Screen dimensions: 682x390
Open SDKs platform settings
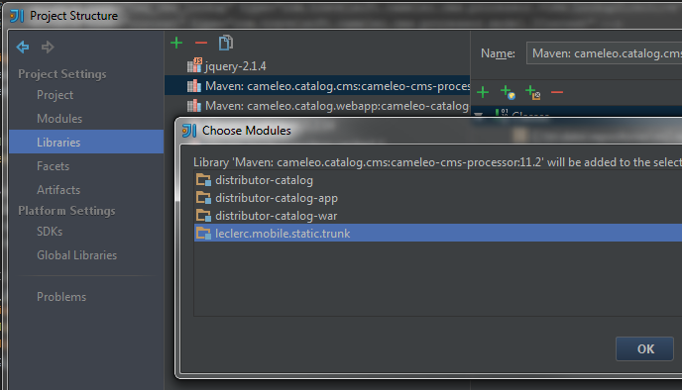pos(50,232)
